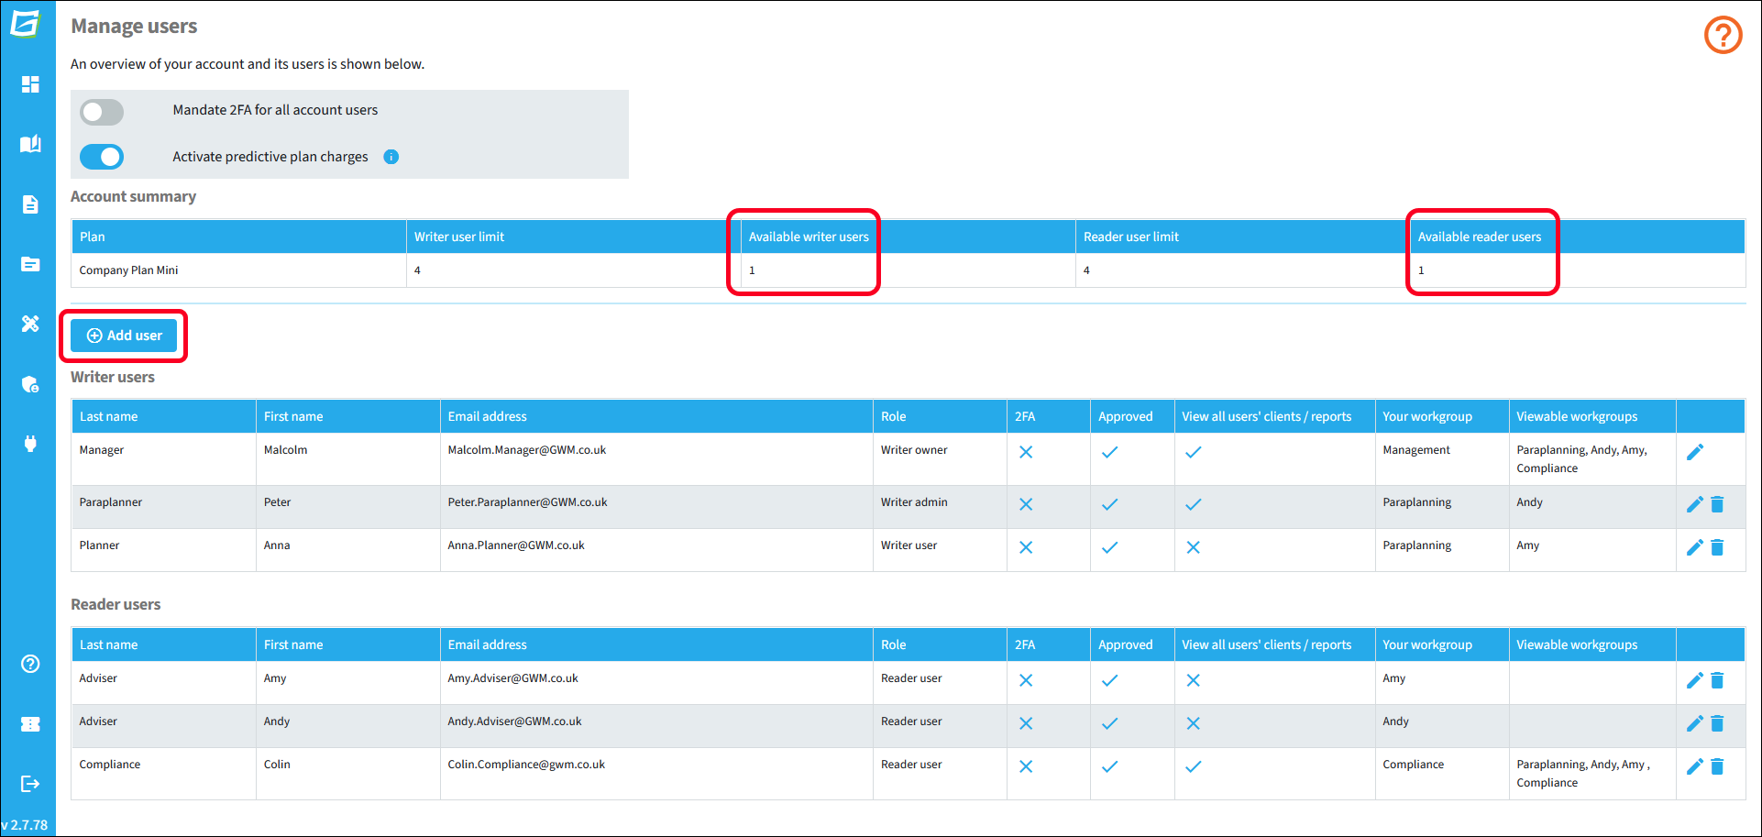Image resolution: width=1762 pixels, height=837 pixels.
Task: Click Colin's view all users' clients check mark
Action: 1193,766
